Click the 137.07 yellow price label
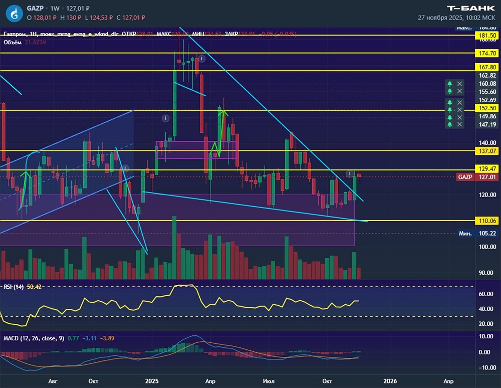The height and width of the screenshot is (388, 501). pos(487,151)
